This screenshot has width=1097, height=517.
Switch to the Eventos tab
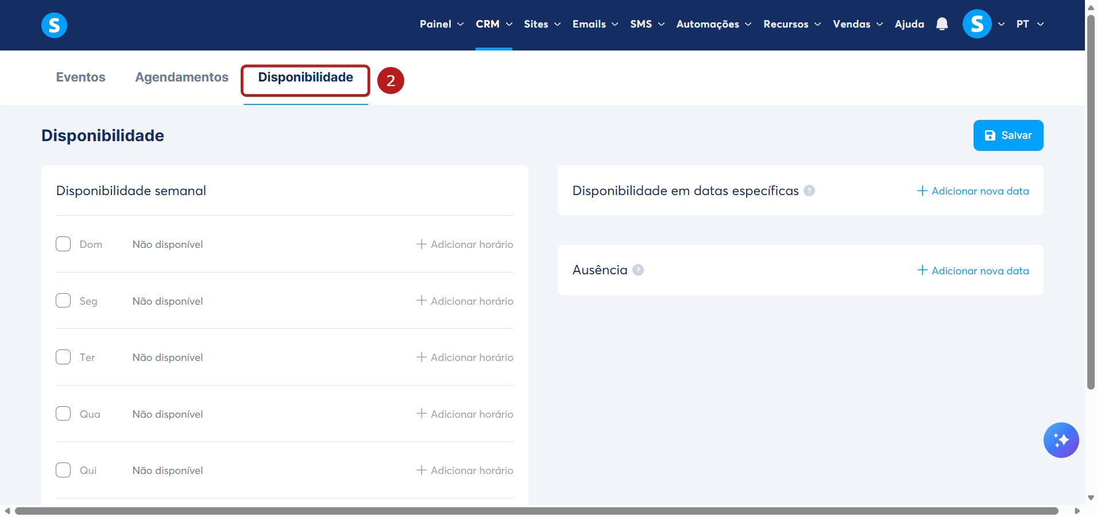click(80, 77)
